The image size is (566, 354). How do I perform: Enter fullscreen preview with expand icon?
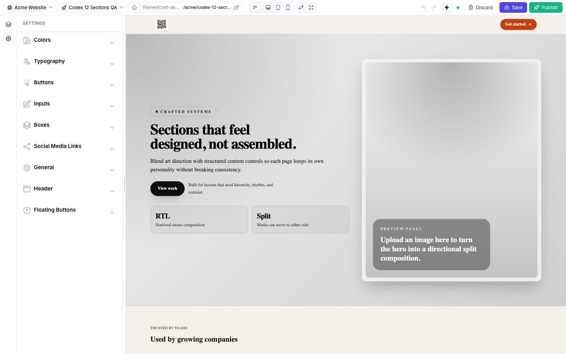pyautogui.click(x=311, y=7)
